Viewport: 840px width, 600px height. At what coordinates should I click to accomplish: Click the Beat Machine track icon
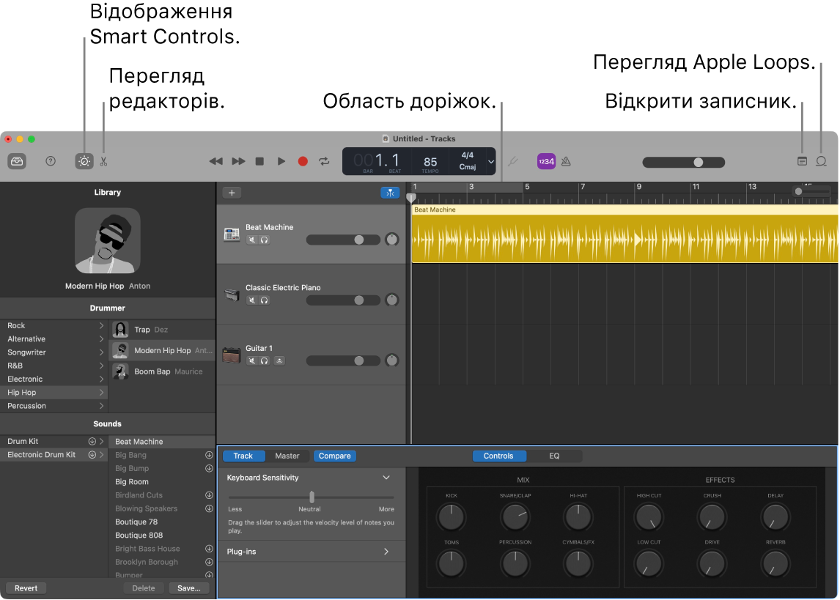(x=232, y=234)
